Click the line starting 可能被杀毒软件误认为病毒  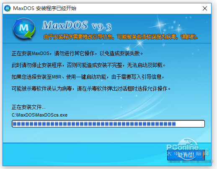pyautogui.click(x=91, y=88)
